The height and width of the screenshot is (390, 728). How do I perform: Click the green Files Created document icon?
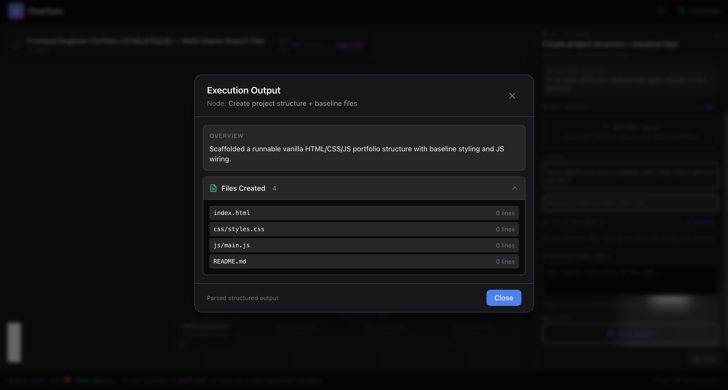(x=213, y=188)
